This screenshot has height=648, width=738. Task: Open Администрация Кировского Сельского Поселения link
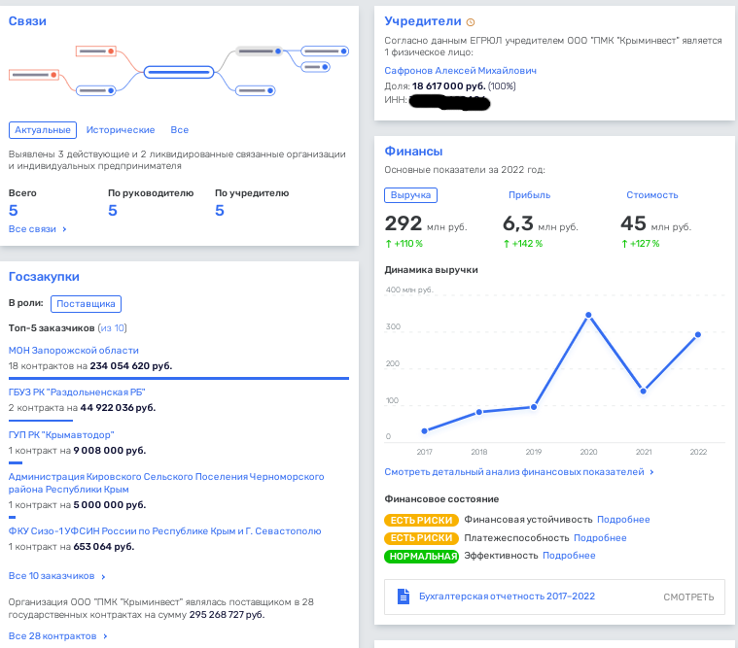click(x=166, y=483)
